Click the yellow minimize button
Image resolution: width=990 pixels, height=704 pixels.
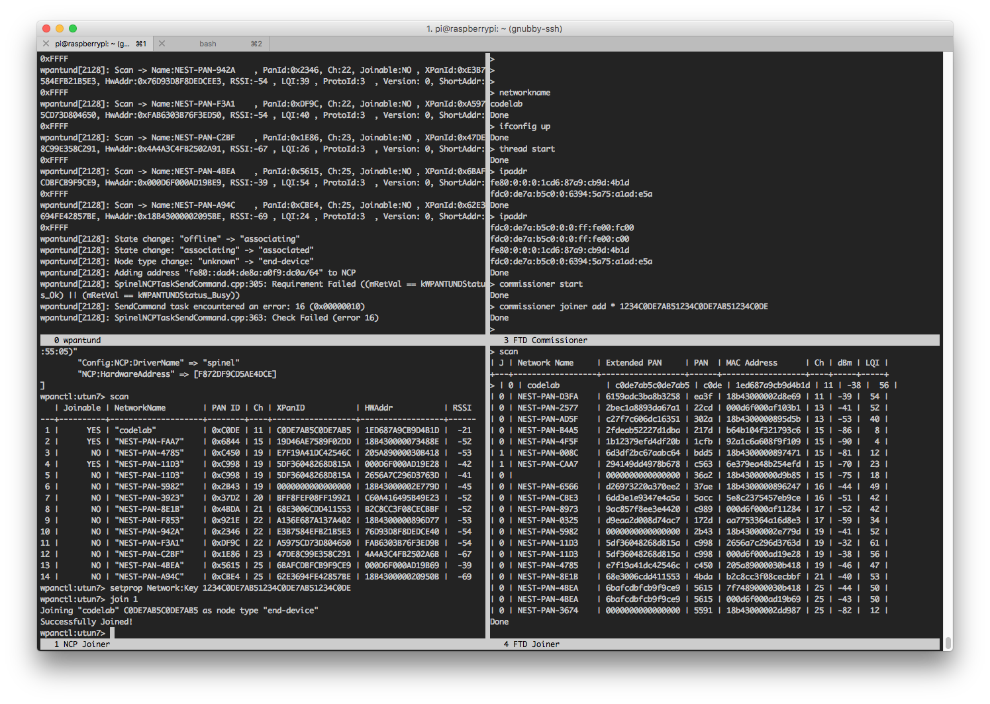tap(60, 28)
